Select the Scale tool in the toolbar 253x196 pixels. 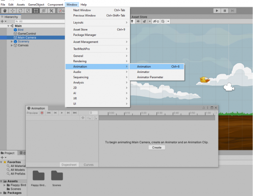click(x=28, y=11)
